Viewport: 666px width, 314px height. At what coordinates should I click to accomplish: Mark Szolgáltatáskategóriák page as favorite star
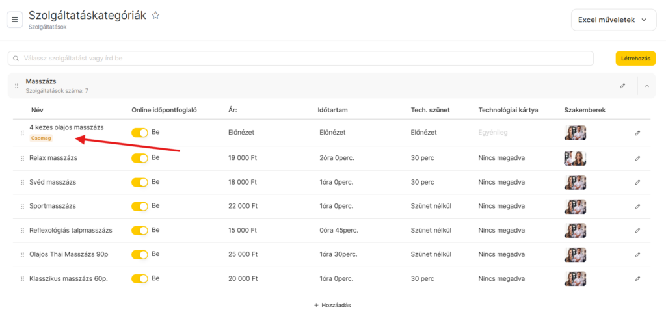tap(156, 16)
